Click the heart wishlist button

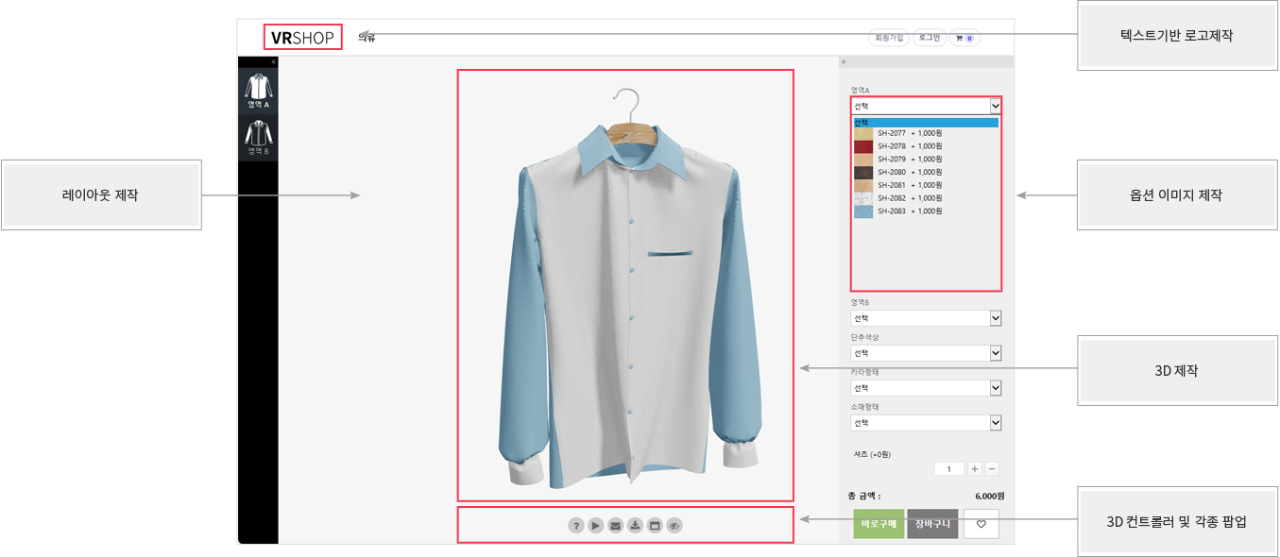(x=981, y=524)
